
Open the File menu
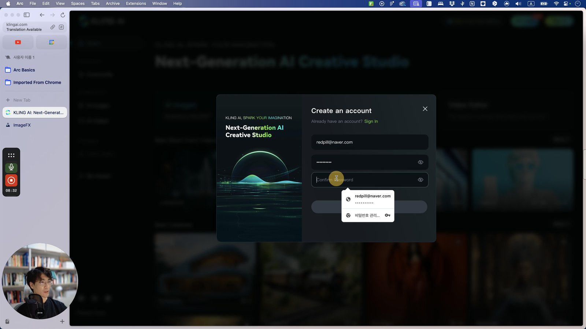click(33, 4)
